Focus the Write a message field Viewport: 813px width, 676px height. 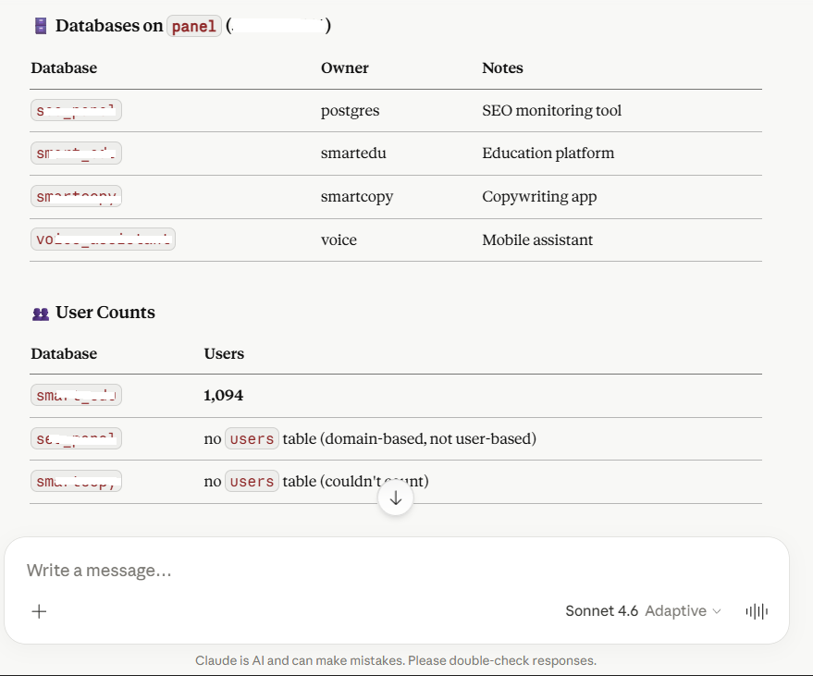[397, 571]
